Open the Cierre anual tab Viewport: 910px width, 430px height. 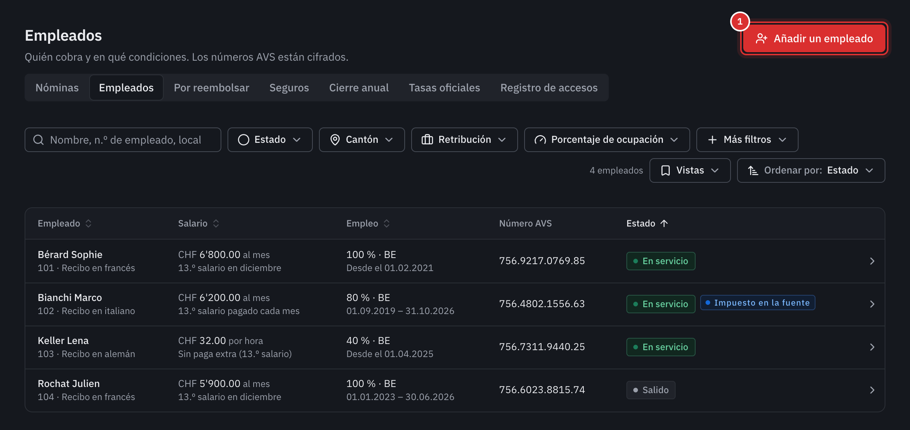pyautogui.click(x=359, y=88)
